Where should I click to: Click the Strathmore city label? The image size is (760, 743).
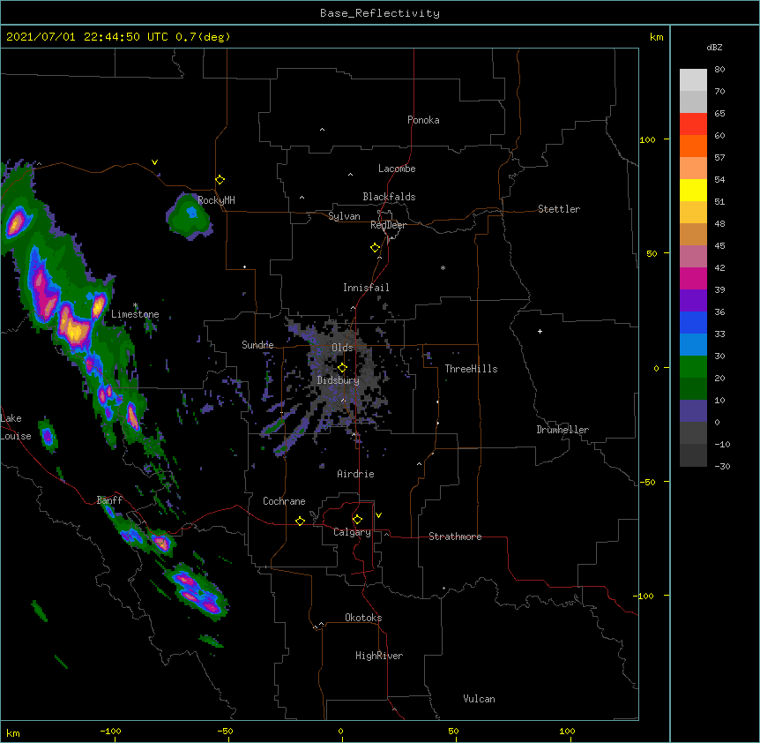click(x=455, y=537)
